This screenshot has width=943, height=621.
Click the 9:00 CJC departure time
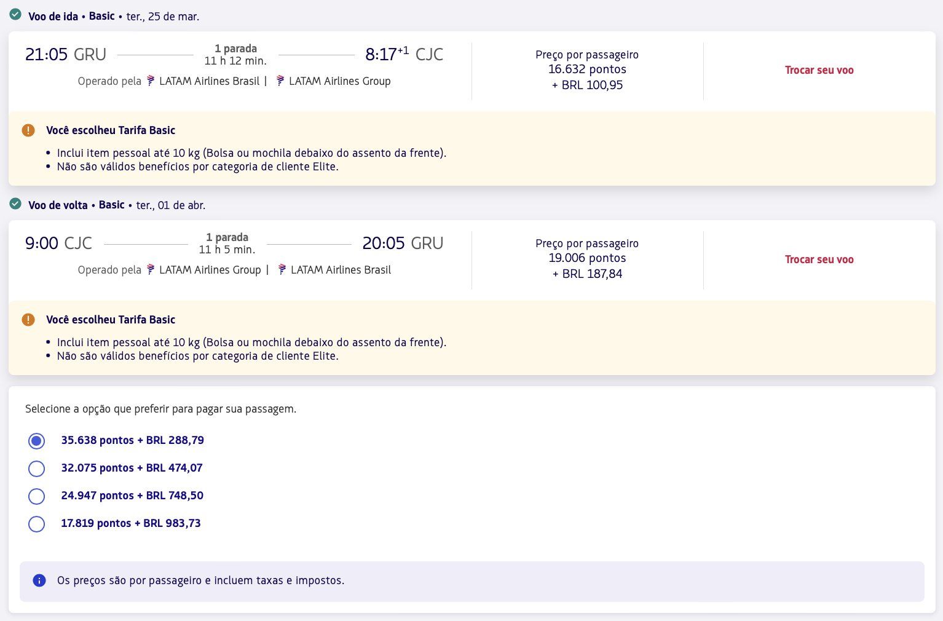click(x=58, y=243)
